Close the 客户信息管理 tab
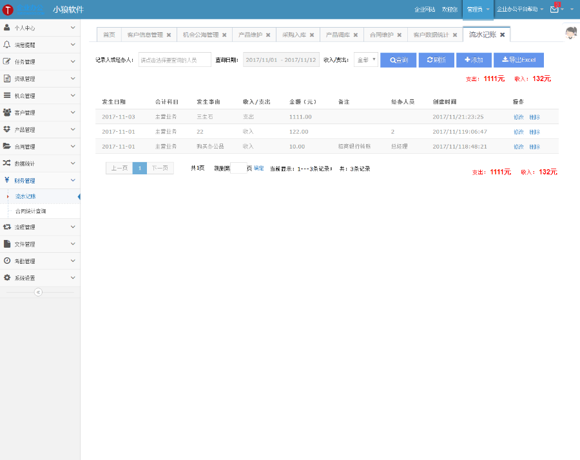Image resolution: width=580 pixels, height=460 pixels. (169, 35)
